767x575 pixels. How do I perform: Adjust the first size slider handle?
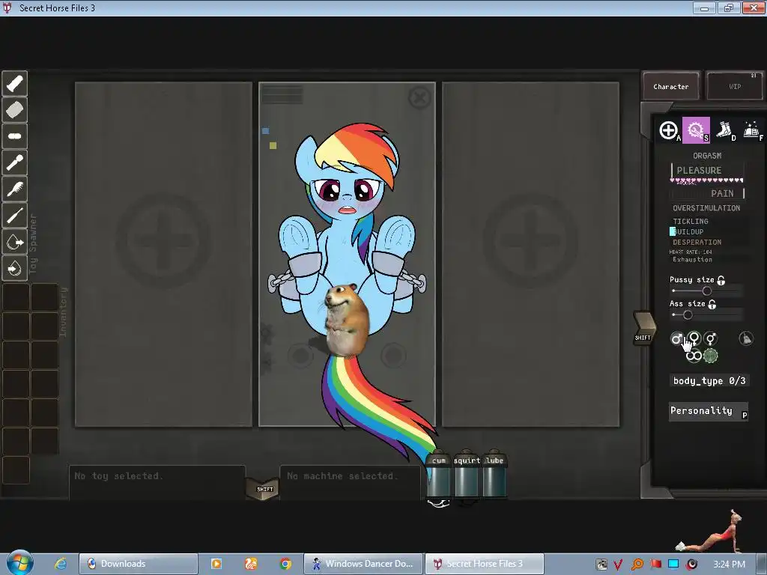707,291
